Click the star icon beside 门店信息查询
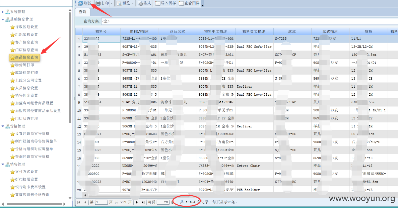The image size is (398, 208). (x=12, y=50)
